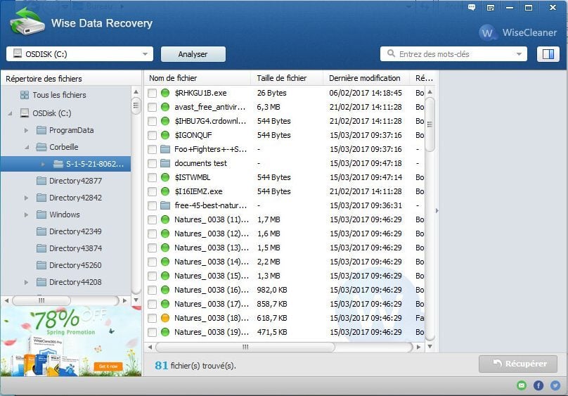Focus the Entrez des mots-clés search field
This screenshot has height=396, width=568.
tap(453, 54)
